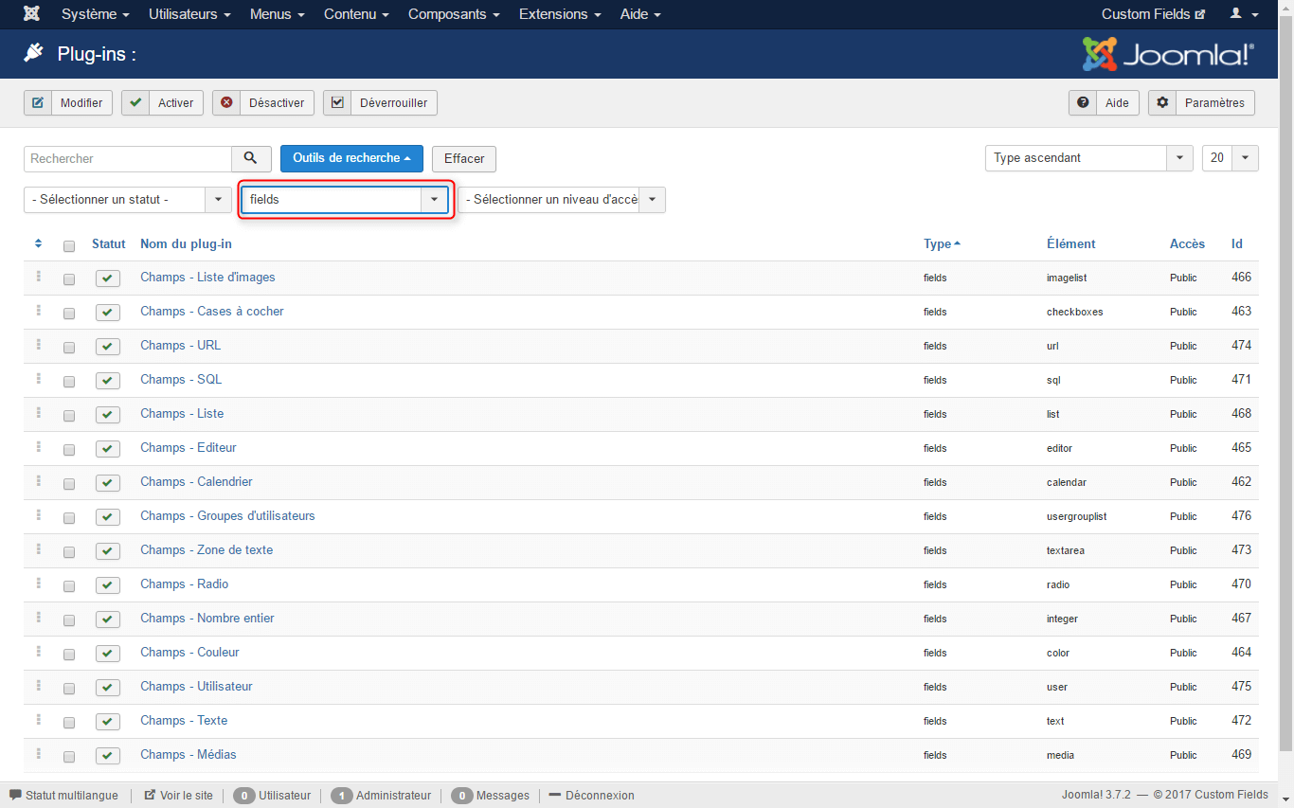Click in the Rechercher search field
The image size is (1294, 808).
[128, 158]
